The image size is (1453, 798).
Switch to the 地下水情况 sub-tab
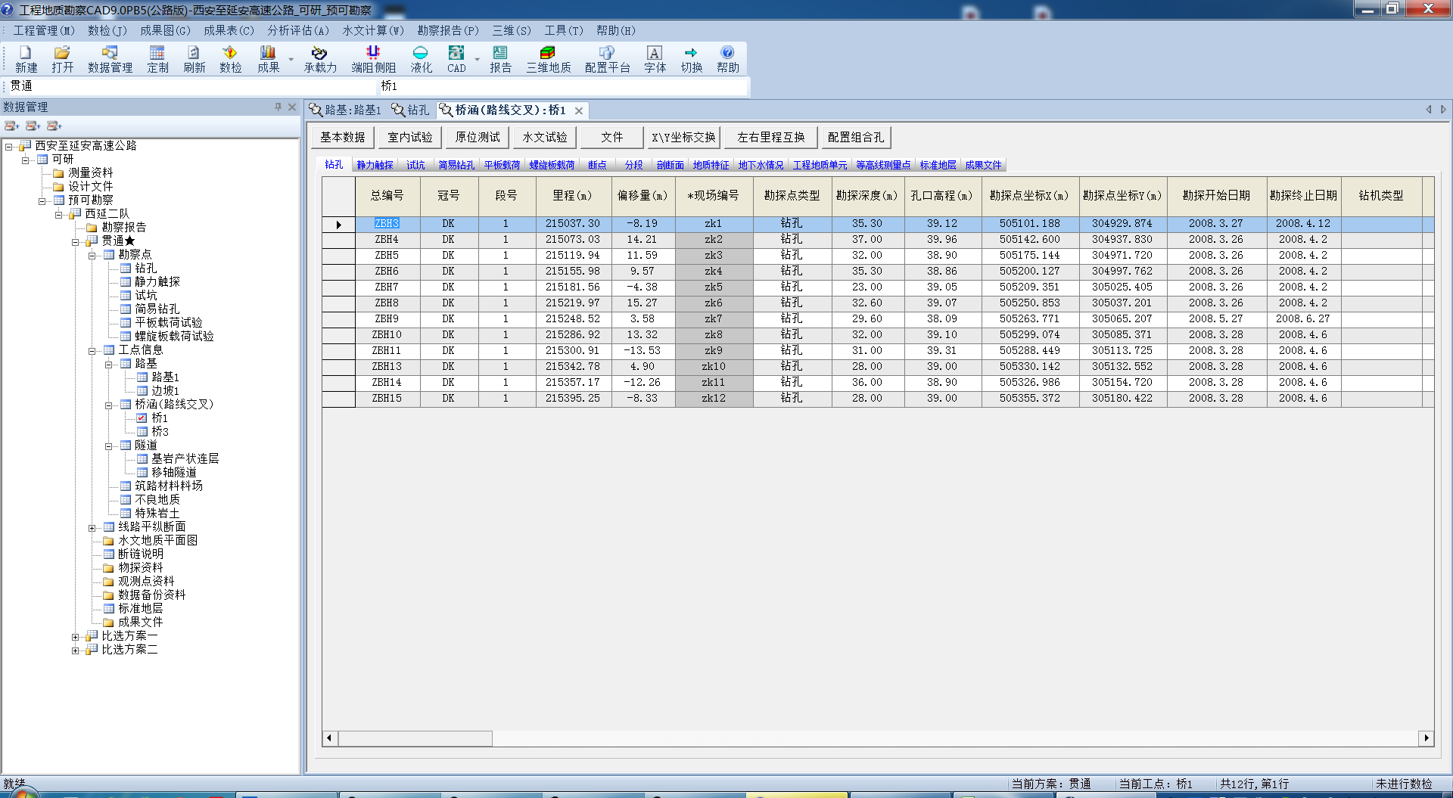[x=761, y=165]
